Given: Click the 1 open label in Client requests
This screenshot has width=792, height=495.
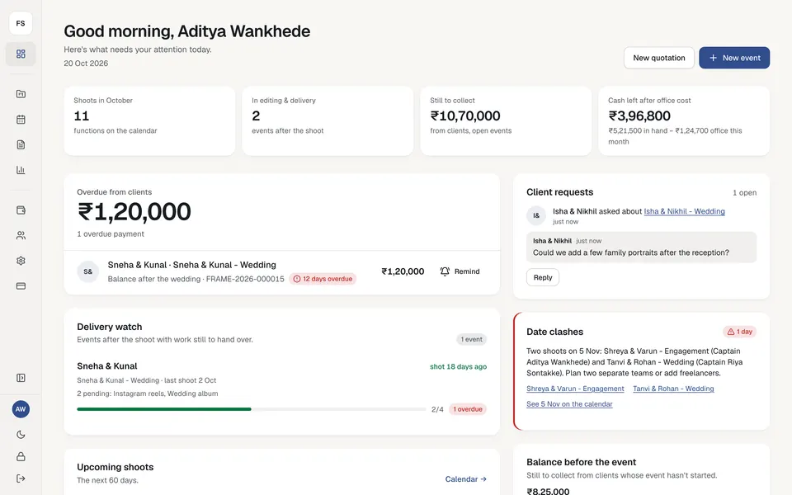Looking at the screenshot, I should (744, 192).
